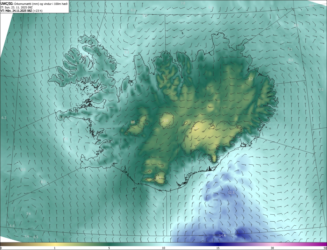Click the '(+23 h)' forecast offset text

click(38, 11)
